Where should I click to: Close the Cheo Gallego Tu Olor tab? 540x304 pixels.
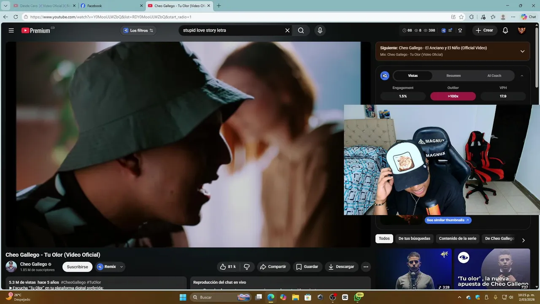coord(208,6)
